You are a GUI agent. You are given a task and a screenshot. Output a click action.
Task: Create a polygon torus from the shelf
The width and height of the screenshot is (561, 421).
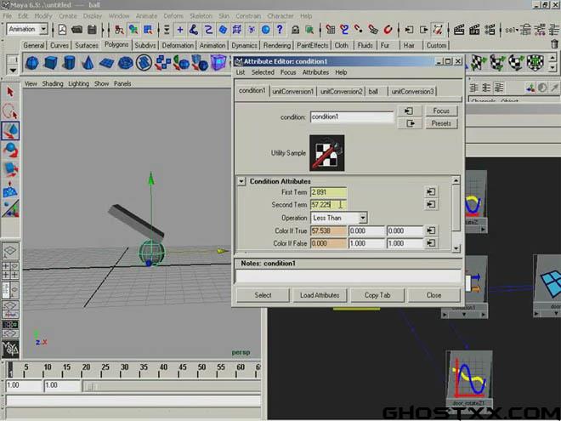[x=125, y=63]
